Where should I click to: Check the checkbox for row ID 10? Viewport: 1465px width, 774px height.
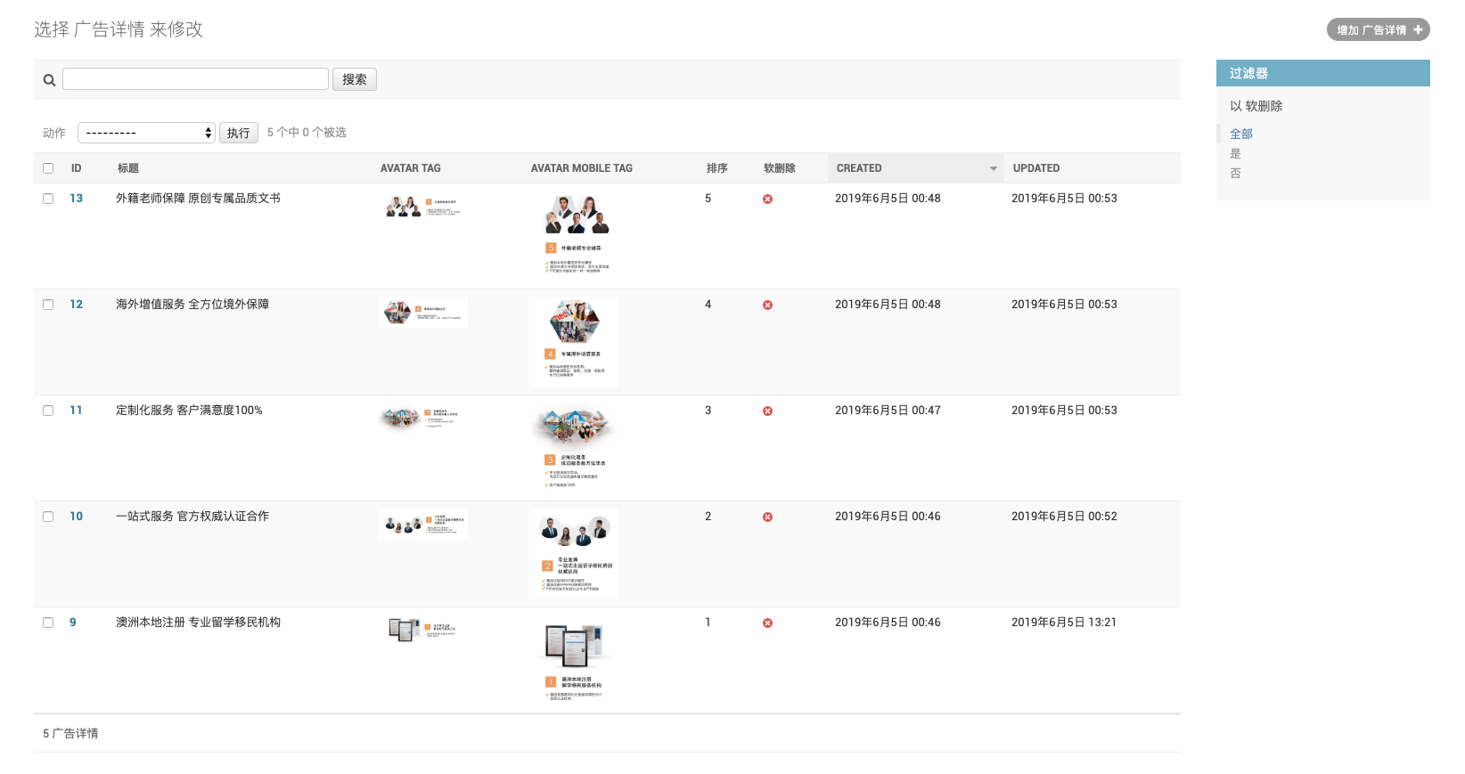tap(48, 517)
